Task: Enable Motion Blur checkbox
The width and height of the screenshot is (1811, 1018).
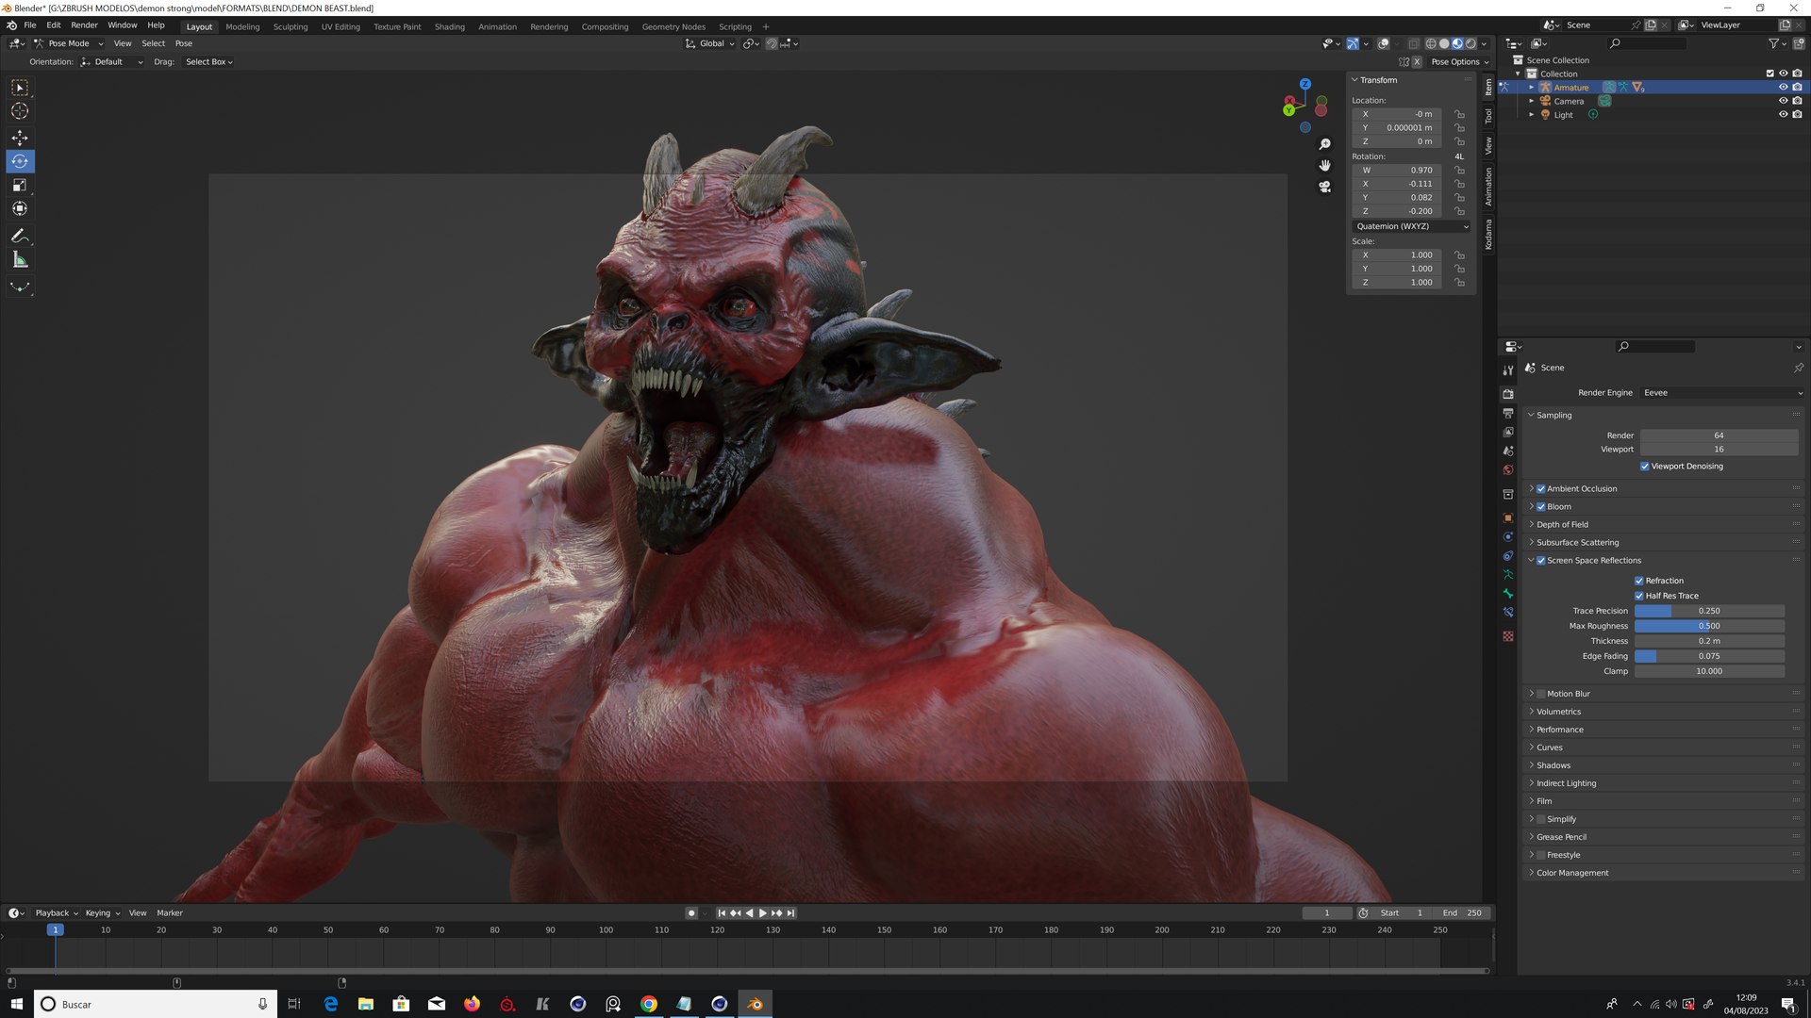Action: [1541, 694]
